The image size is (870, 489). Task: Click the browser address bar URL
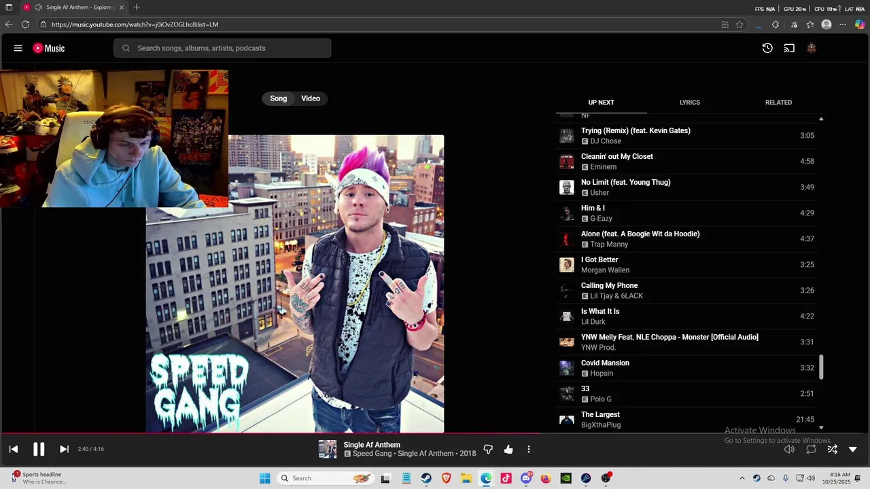[x=135, y=24]
